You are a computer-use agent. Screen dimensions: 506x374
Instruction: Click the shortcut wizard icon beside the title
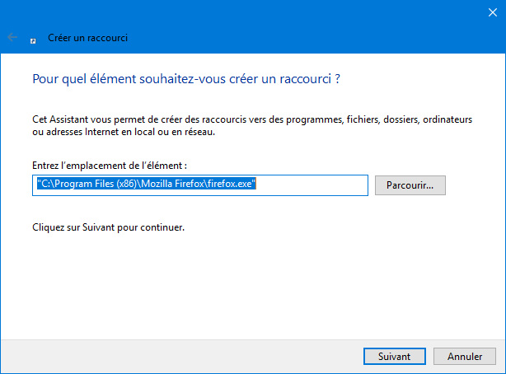point(33,41)
